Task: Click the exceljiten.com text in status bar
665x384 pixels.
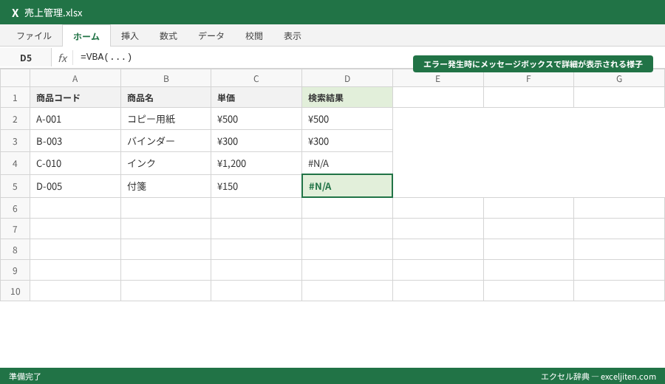Action: pos(628,377)
